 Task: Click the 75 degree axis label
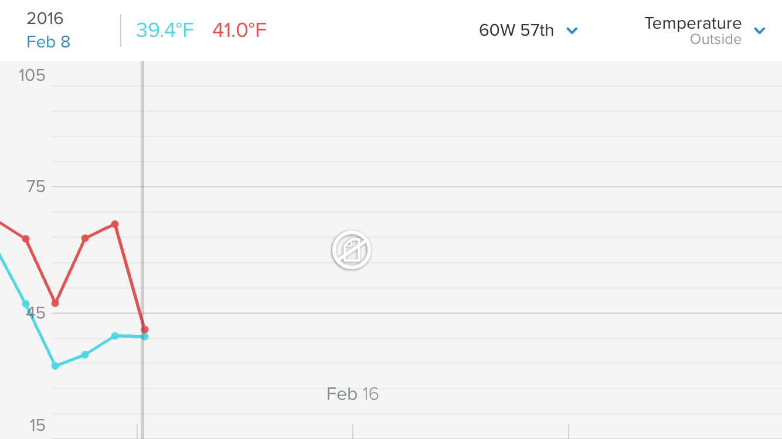pyautogui.click(x=32, y=187)
